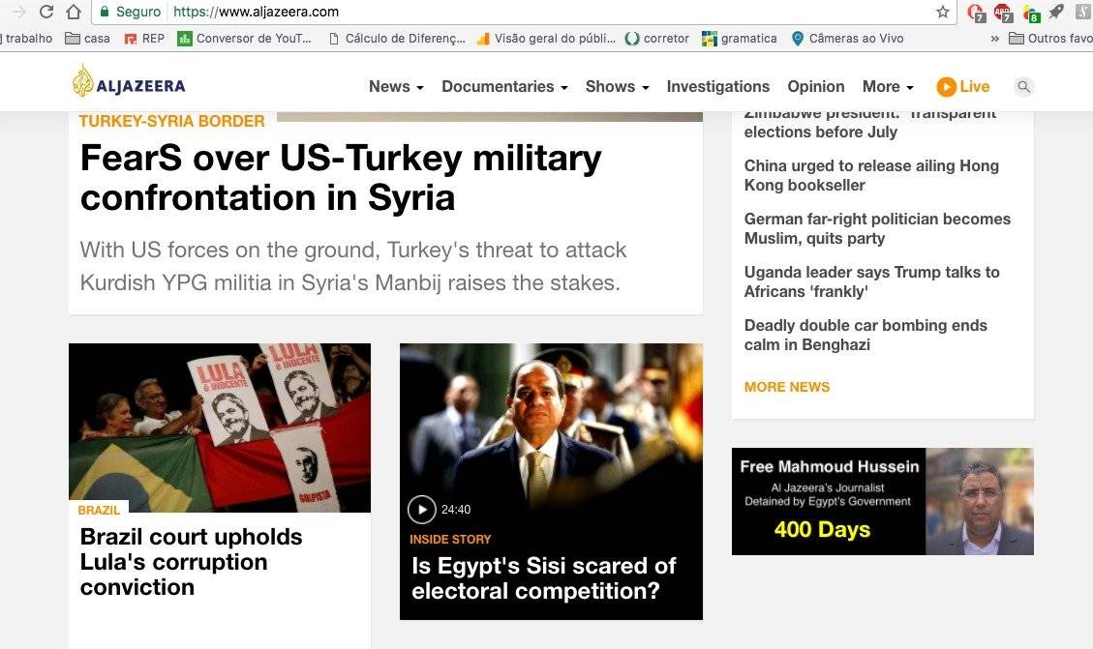
Task: Click the browser reload icon
Action: (46, 12)
